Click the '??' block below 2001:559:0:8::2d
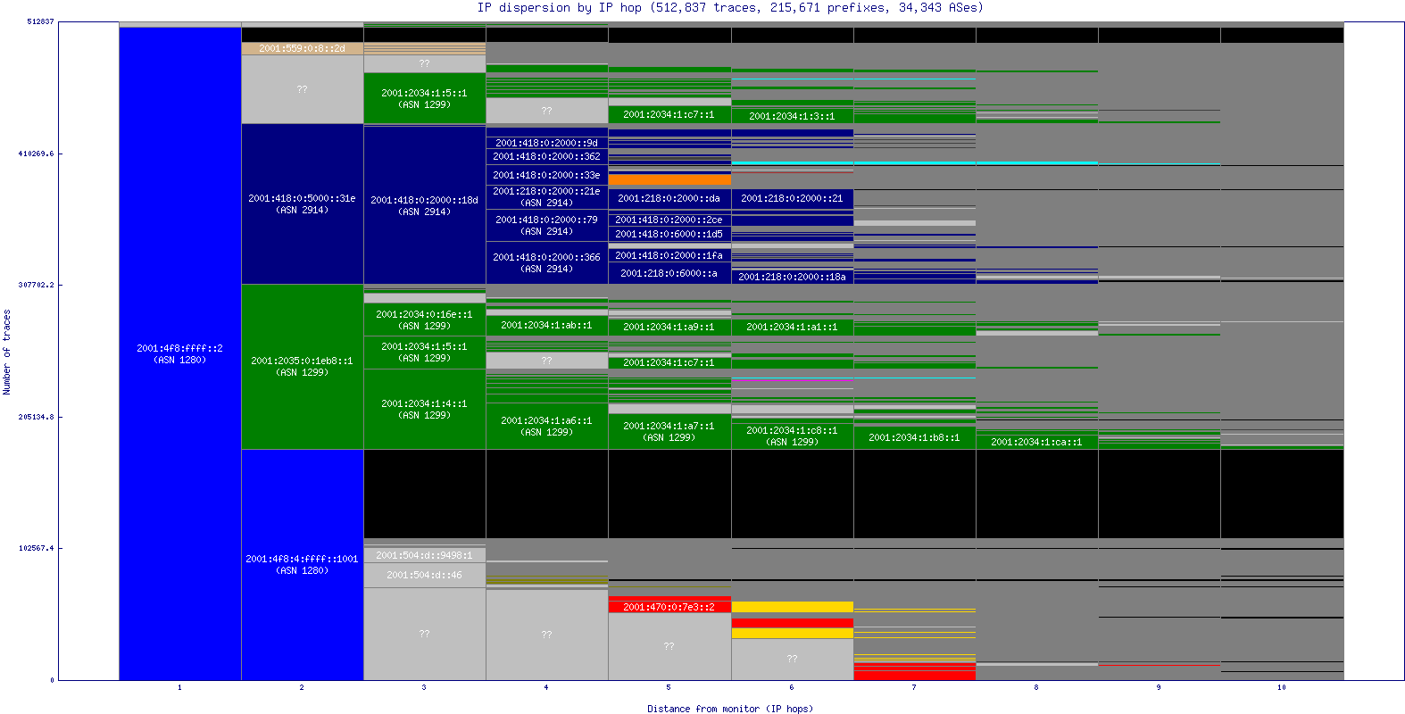Image resolution: width=1405 pixels, height=714 pixels. [302, 89]
